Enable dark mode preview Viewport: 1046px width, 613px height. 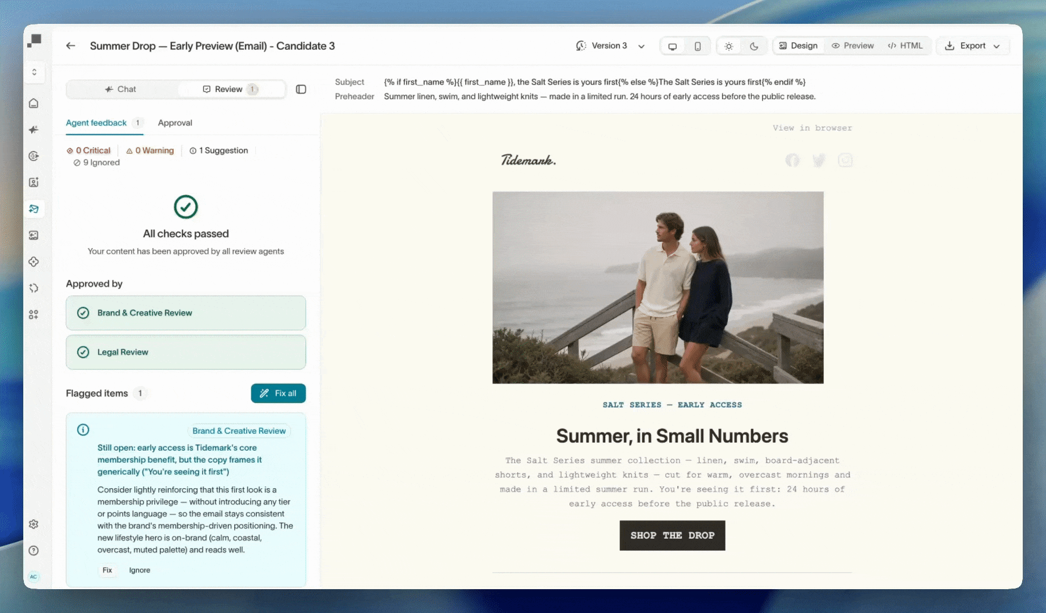click(754, 46)
